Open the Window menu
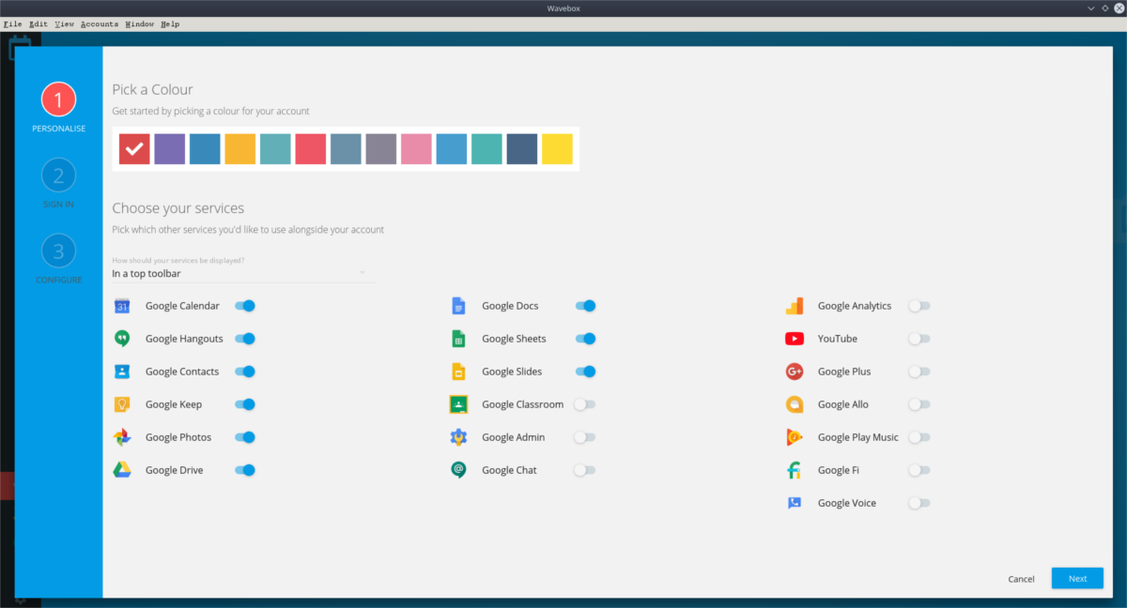 [139, 23]
